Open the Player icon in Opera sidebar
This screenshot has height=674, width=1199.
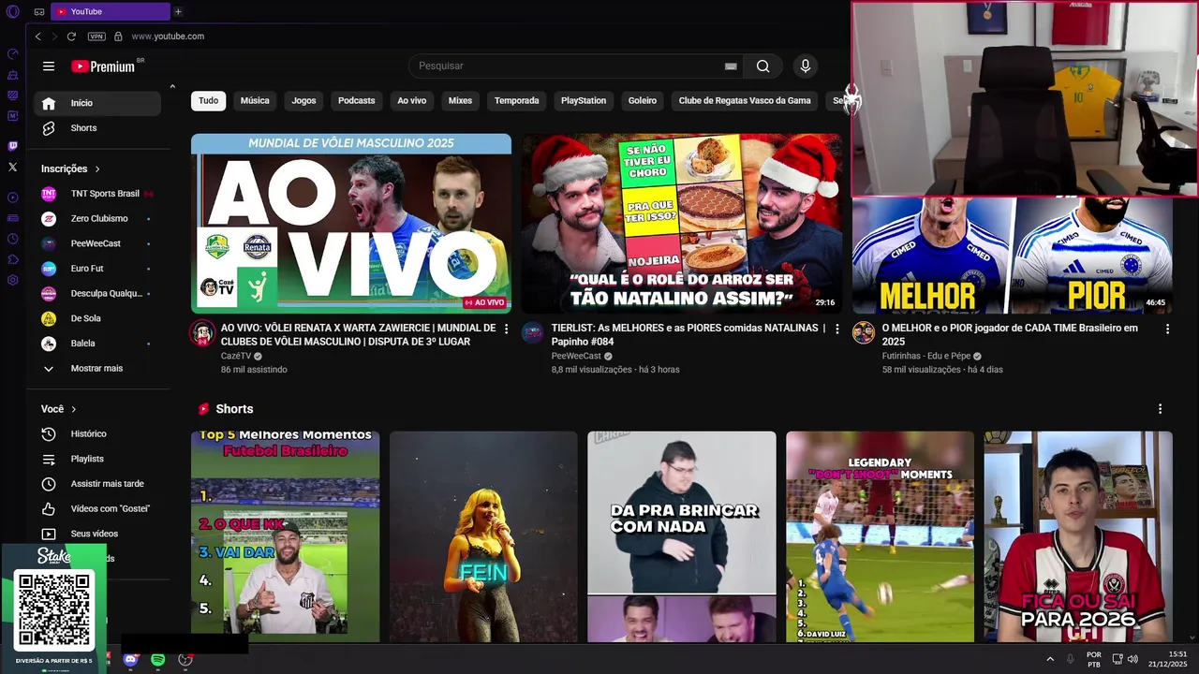tap(12, 198)
